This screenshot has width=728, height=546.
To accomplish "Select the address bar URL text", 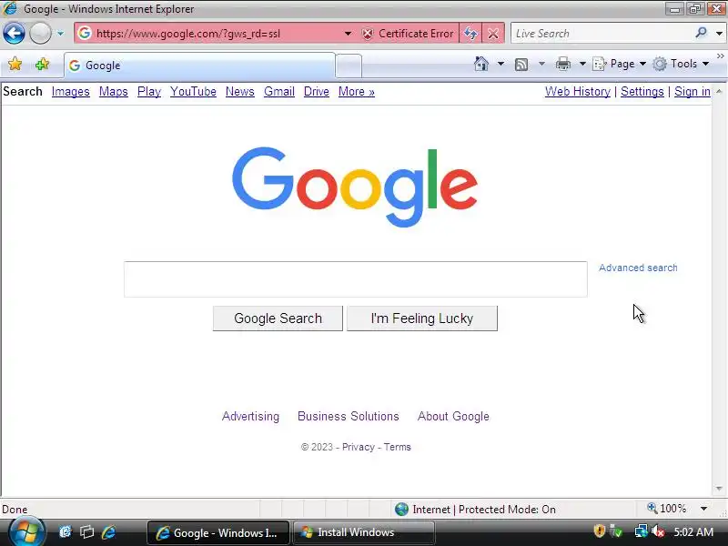I will (x=188, y=34).
